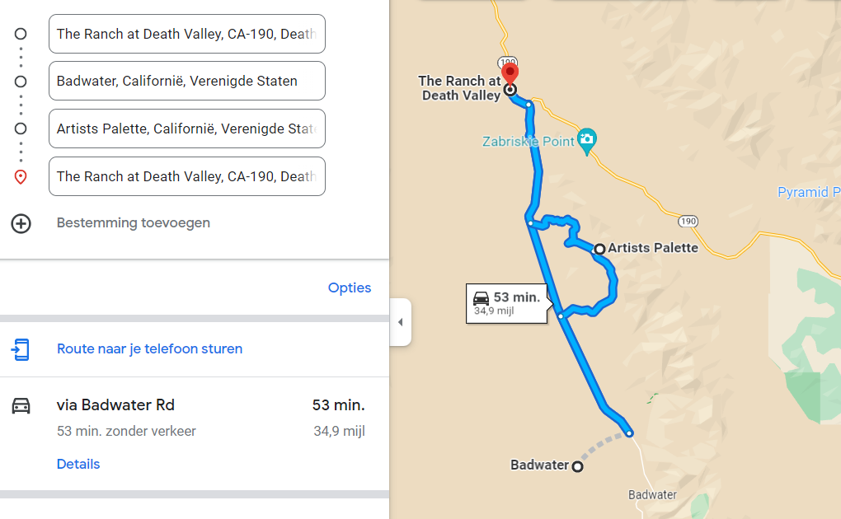Click the send-to-phone icon
841x519 pixels.
pyautogui.click(x=21, y=349)
